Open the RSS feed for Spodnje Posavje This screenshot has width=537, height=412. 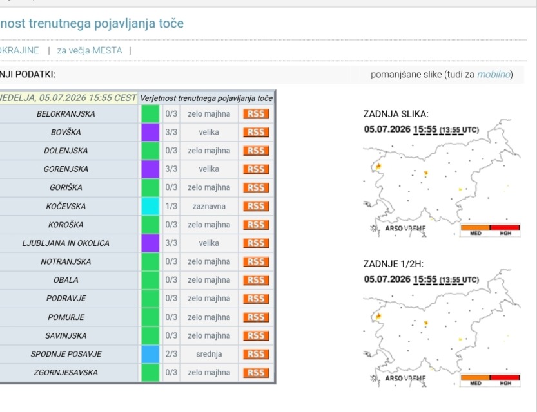[256, 354]
